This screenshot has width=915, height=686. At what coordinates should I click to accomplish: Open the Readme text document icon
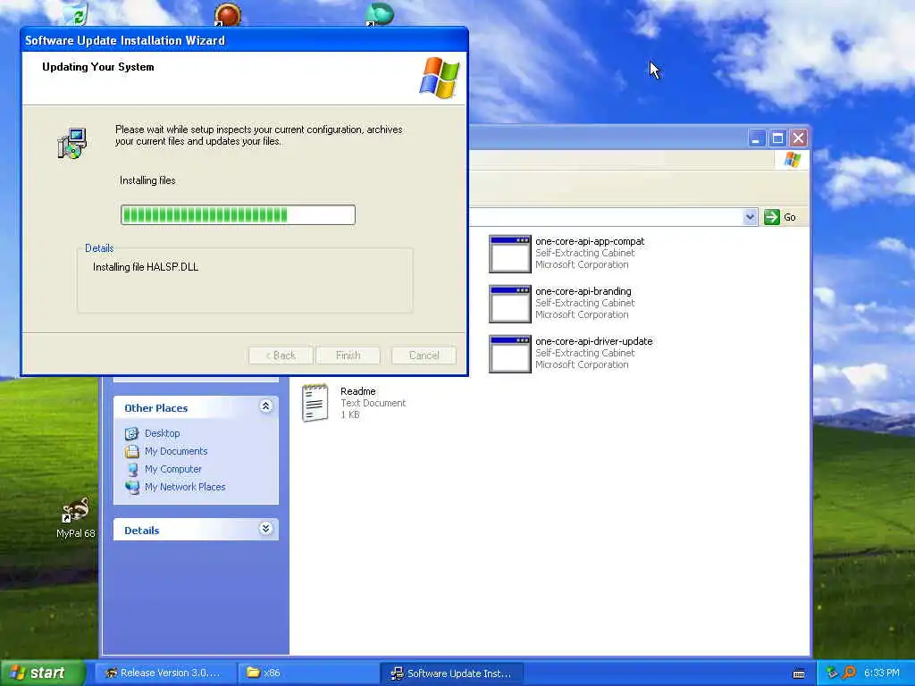(315, 403)
